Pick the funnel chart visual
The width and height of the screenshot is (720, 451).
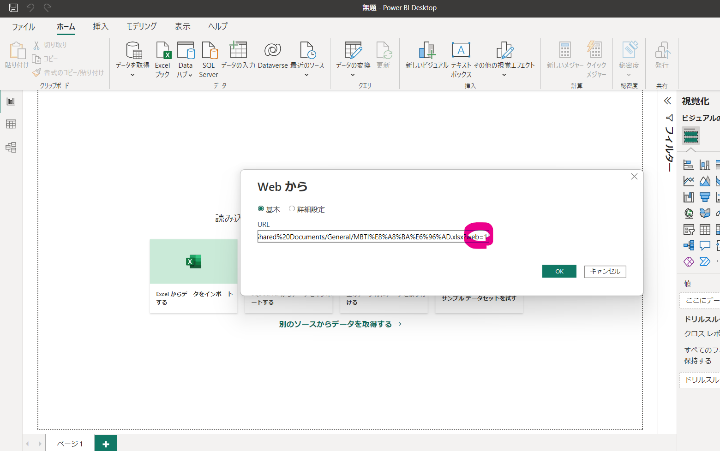pos(705,197)
